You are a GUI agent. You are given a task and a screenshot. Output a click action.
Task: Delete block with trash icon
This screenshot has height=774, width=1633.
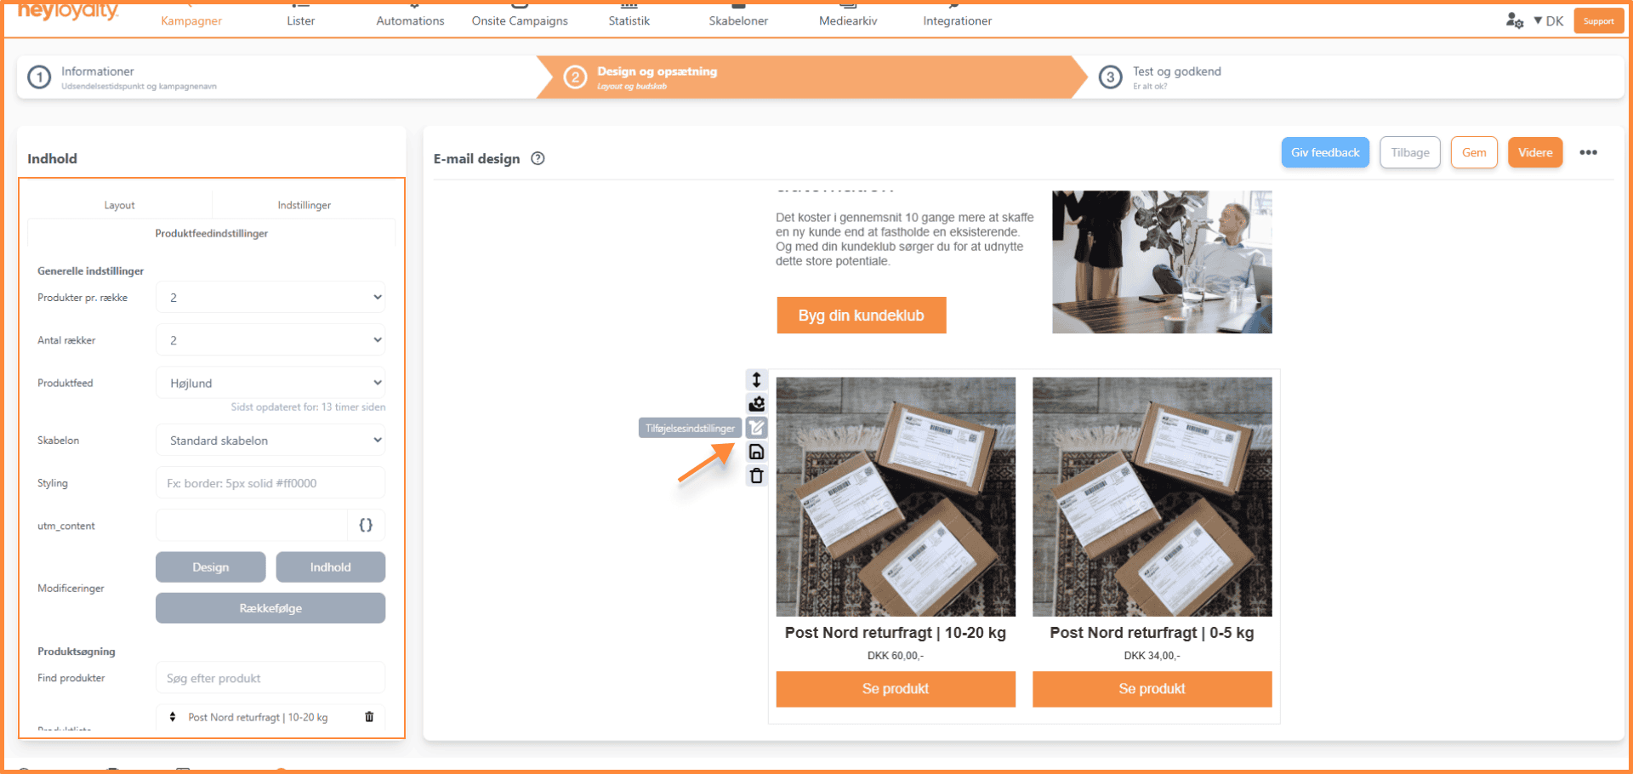coord(756,475)
